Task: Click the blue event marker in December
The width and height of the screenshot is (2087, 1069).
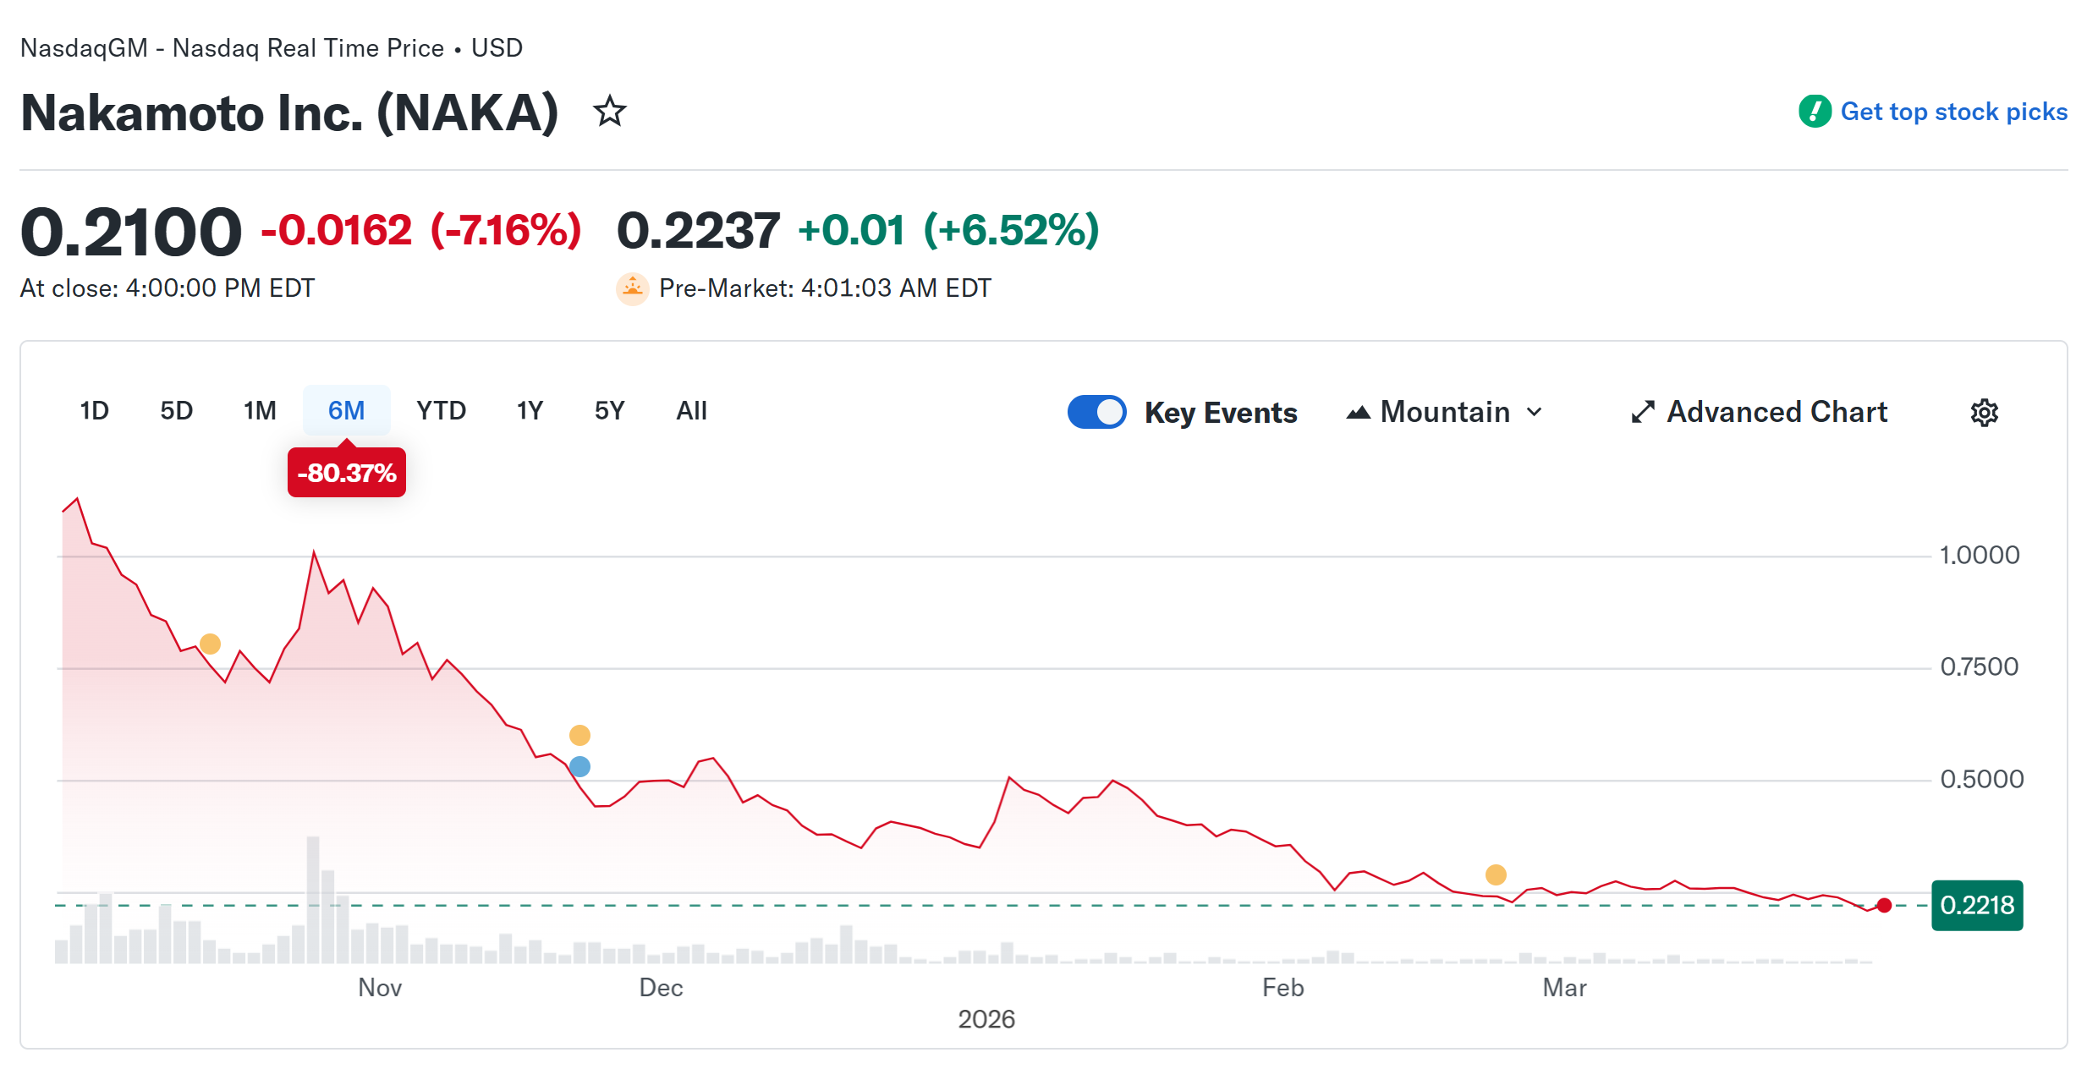Action: (579, 765)
